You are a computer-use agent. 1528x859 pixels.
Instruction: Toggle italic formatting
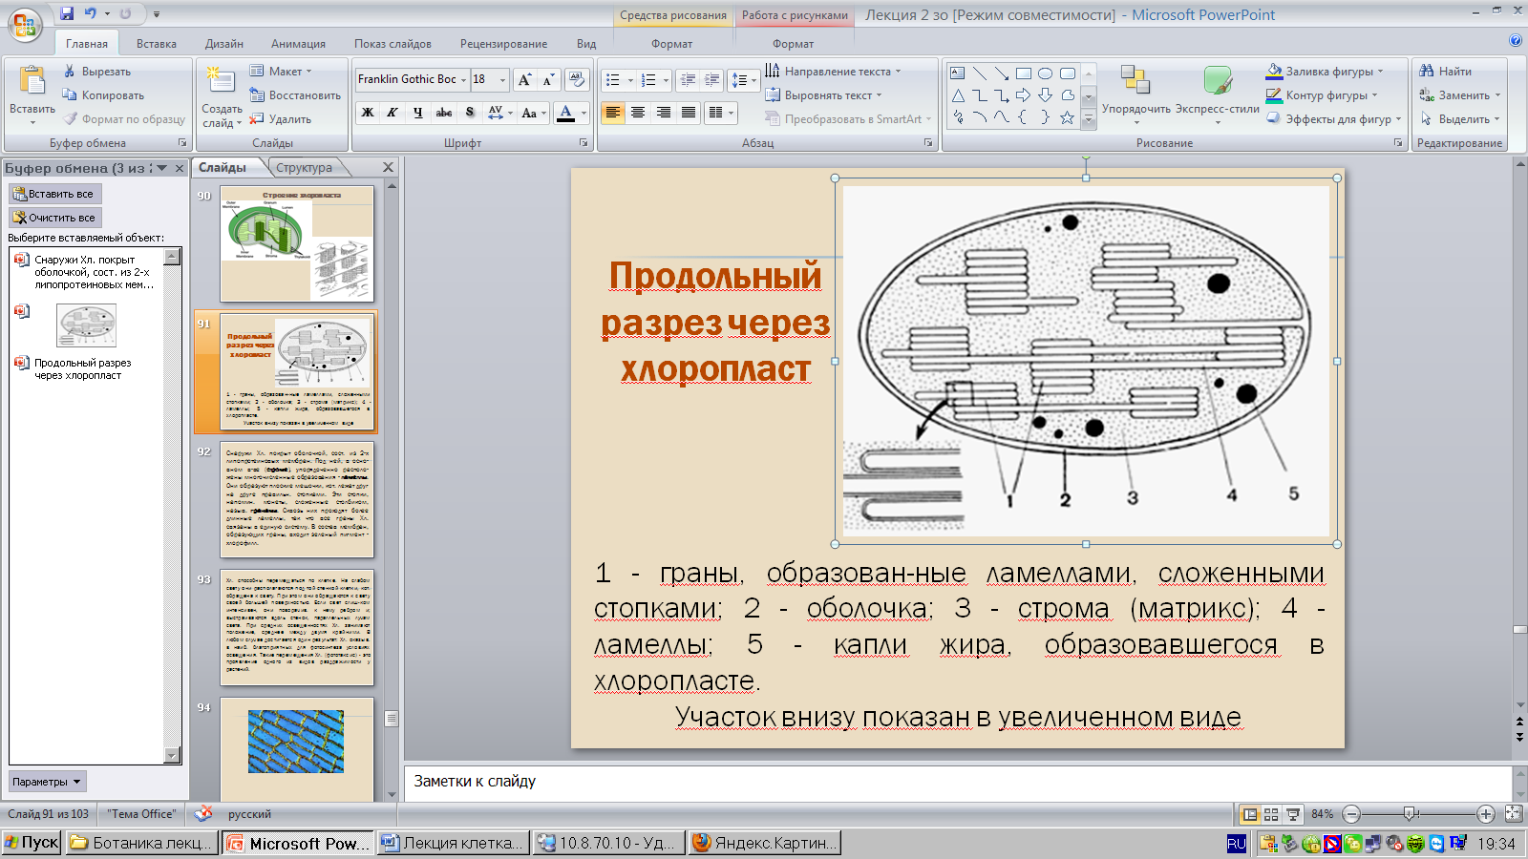393,113
